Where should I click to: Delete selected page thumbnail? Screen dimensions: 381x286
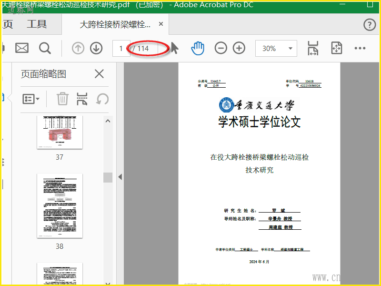[62, 99]
